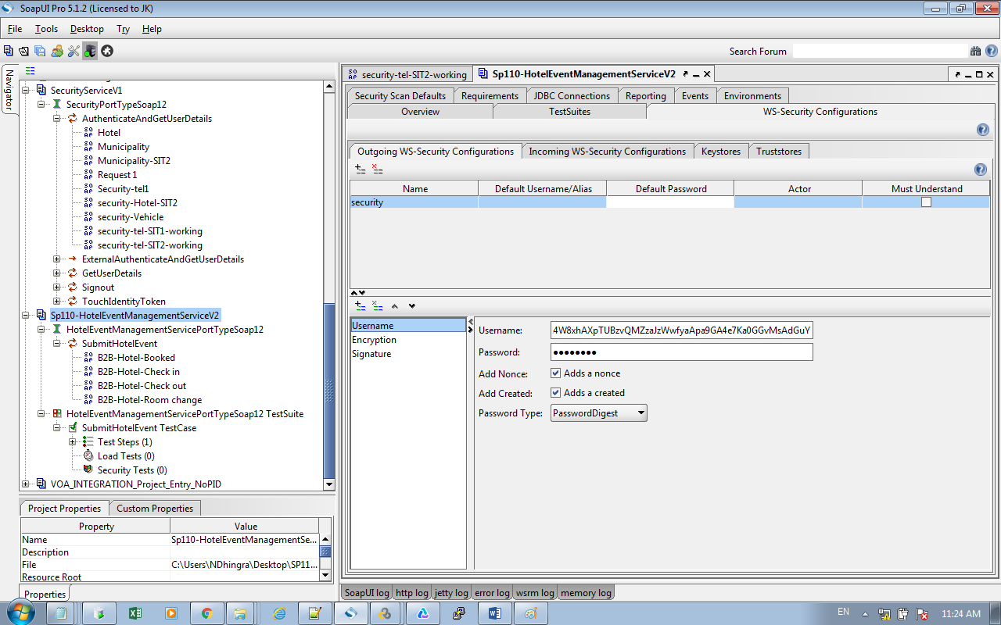The image size is (1001, 625).
Task: Open the SoapUI log button
Action: pos(367,593)
